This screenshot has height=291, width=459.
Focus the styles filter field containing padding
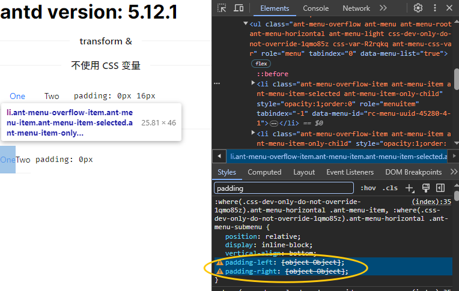point(284,188)
